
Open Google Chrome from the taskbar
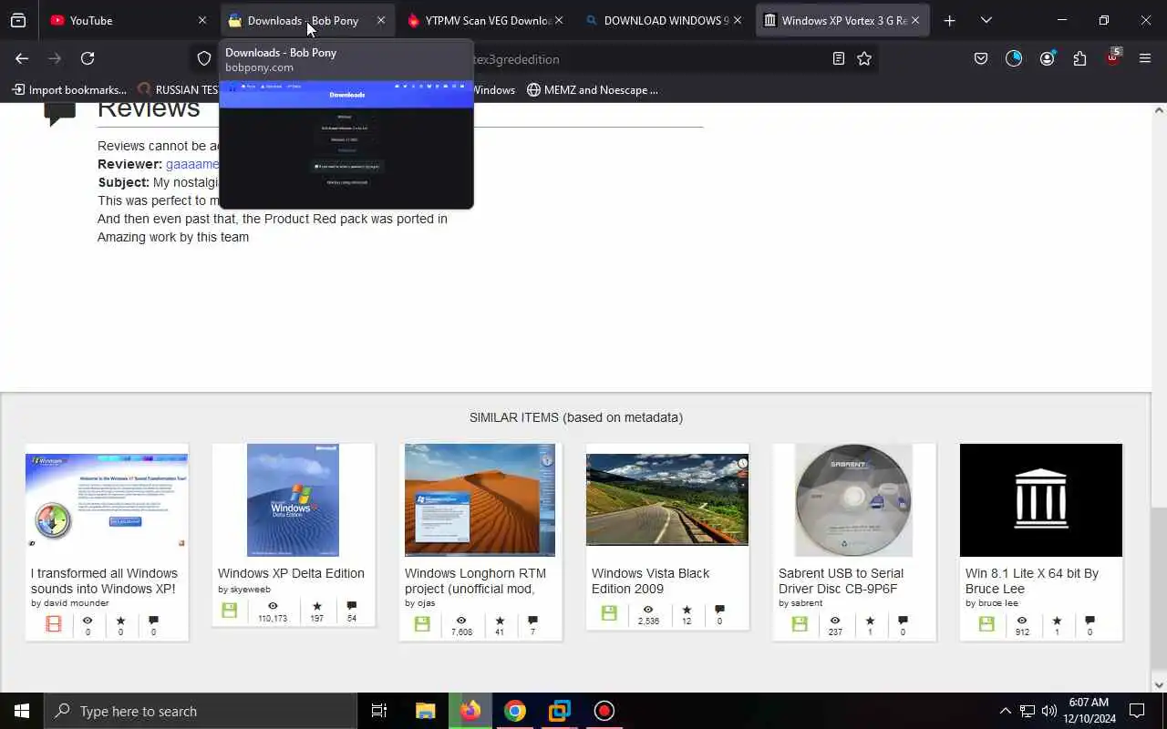(x=515, y=711)
